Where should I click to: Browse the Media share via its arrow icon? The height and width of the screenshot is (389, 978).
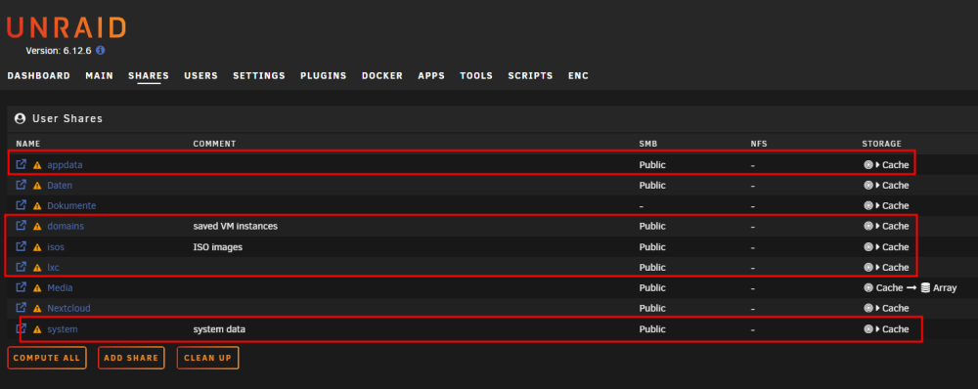[x=22, y=287]
